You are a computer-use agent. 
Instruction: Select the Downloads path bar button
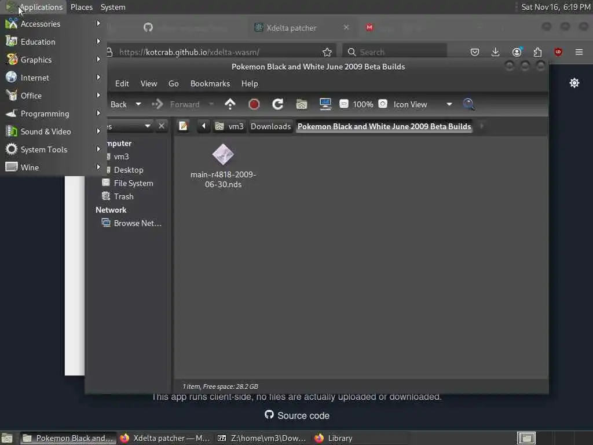(271, 126)
